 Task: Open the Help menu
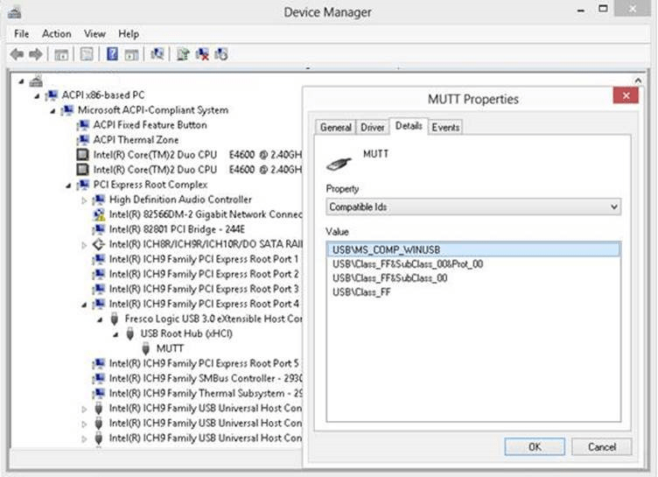click(x=129, y=33)
